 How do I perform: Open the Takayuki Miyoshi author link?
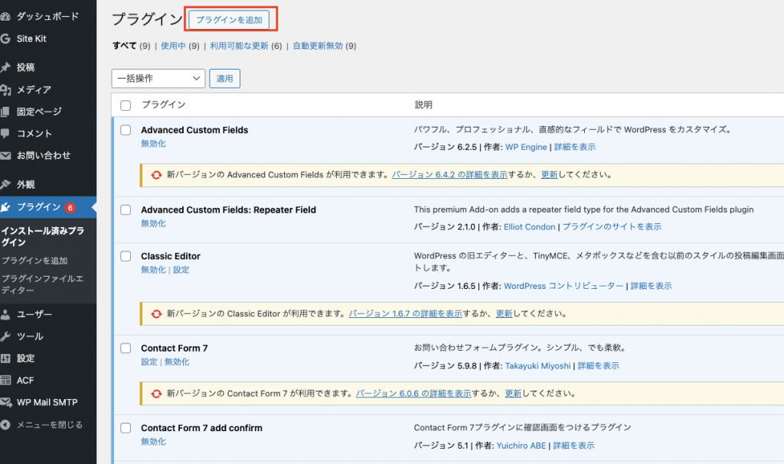537,365
